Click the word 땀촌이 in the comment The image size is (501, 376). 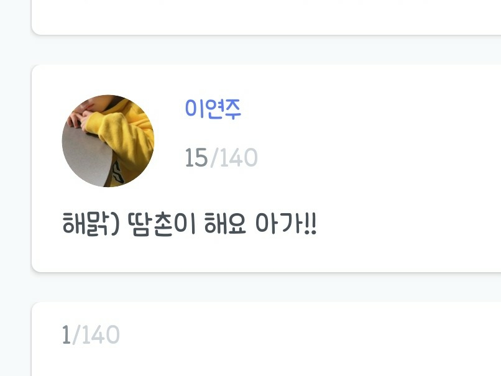162,224
